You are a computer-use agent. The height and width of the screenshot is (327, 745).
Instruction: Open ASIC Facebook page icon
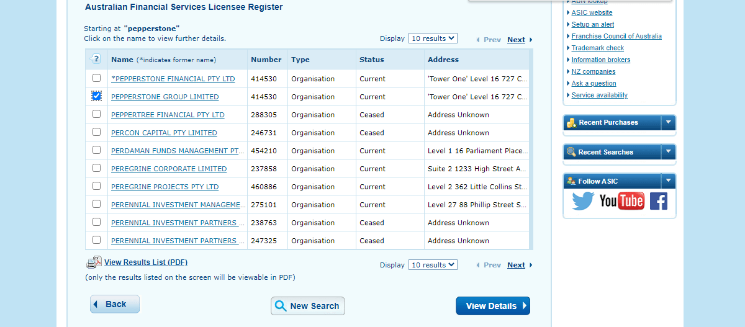tap(659, 201)
